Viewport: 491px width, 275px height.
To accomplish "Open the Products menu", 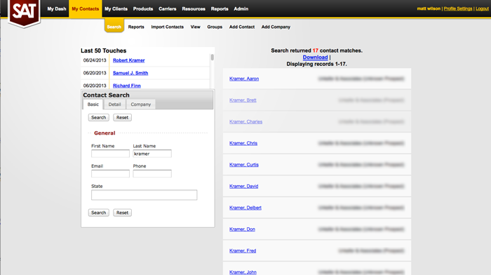I will click(143, 9).
